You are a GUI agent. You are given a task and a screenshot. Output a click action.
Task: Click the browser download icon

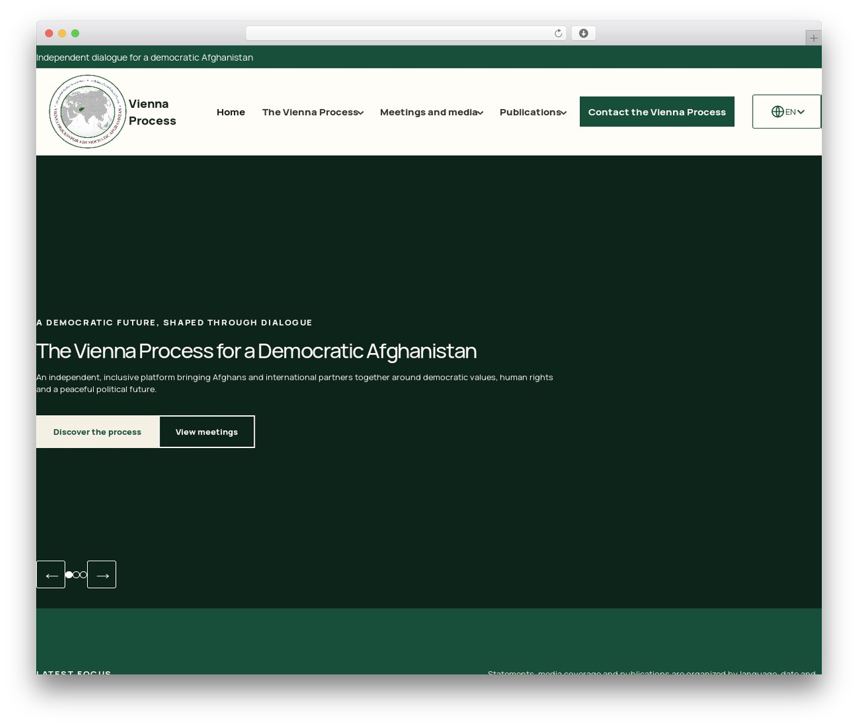point(584,33)
